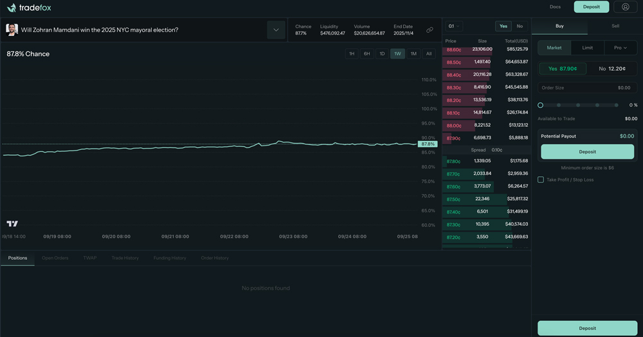Click the tradefox logo icon
Viewport: 643px width, 337px height.
tap(12, 8)
